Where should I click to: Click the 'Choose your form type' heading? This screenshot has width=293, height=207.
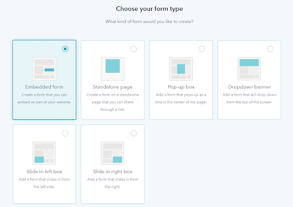pyautogui.click(x=149, y=9)
